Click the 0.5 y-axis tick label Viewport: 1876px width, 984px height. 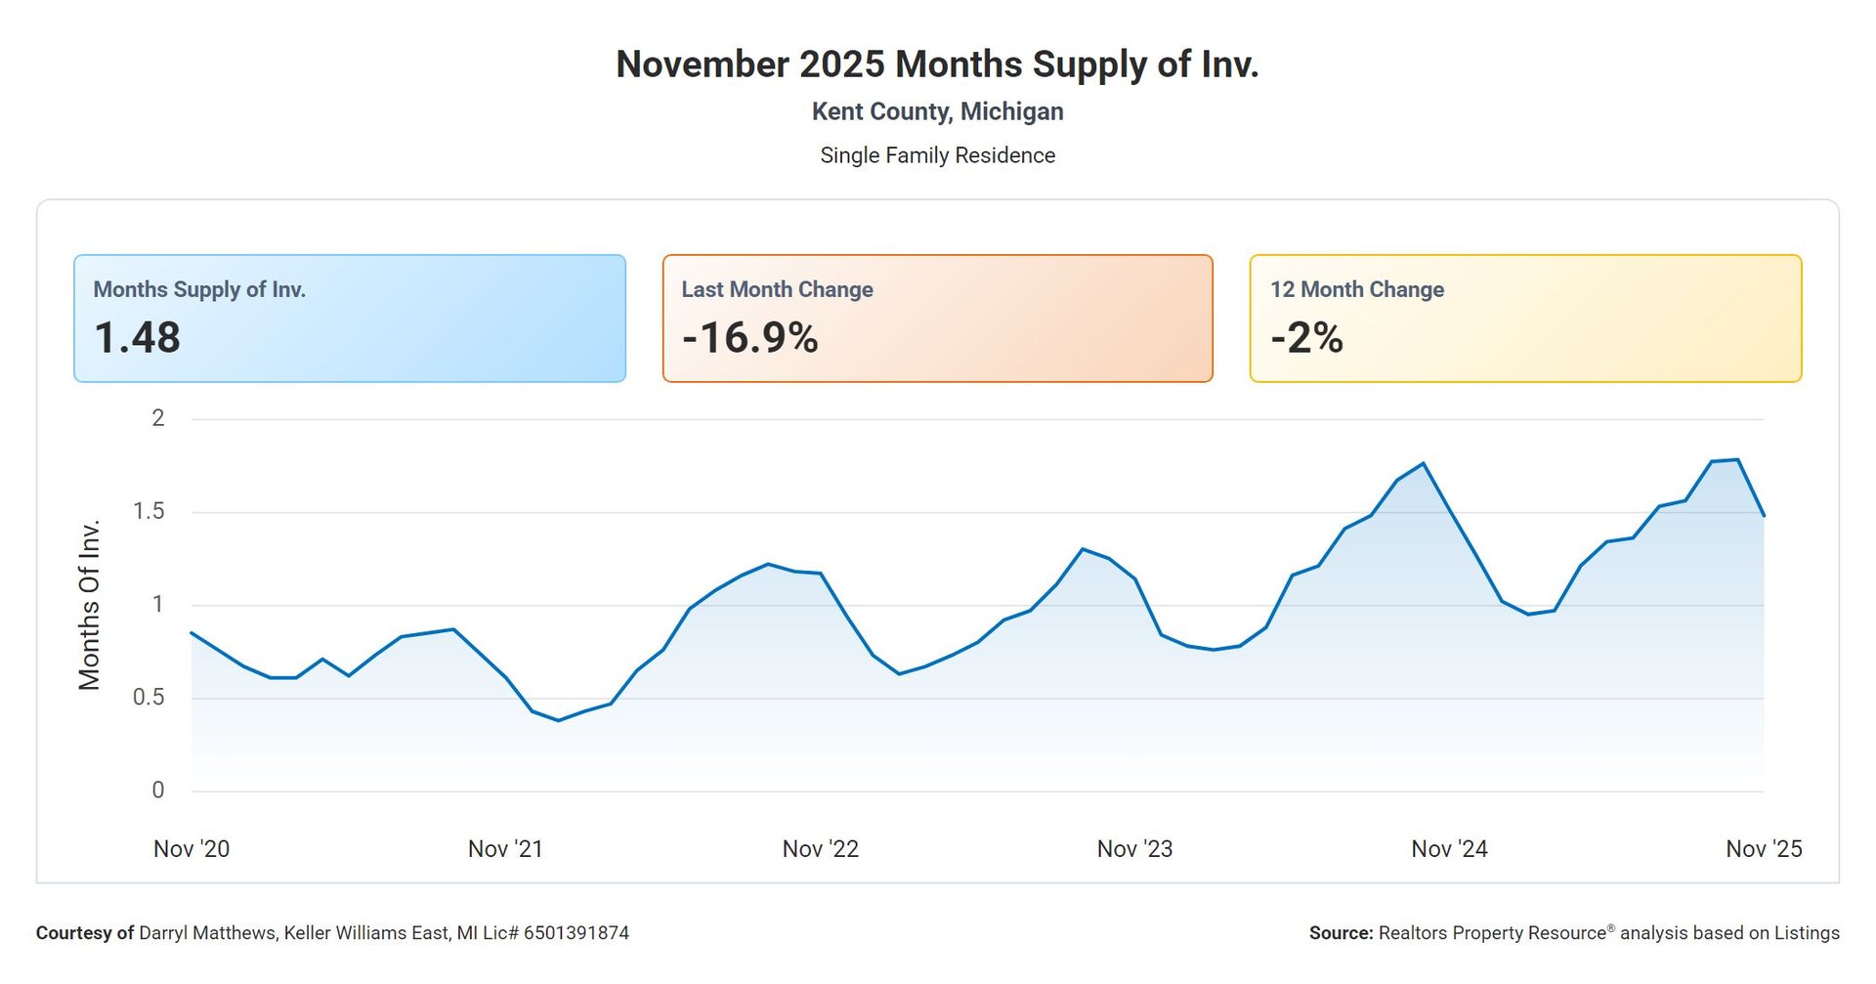click(149, 698)
